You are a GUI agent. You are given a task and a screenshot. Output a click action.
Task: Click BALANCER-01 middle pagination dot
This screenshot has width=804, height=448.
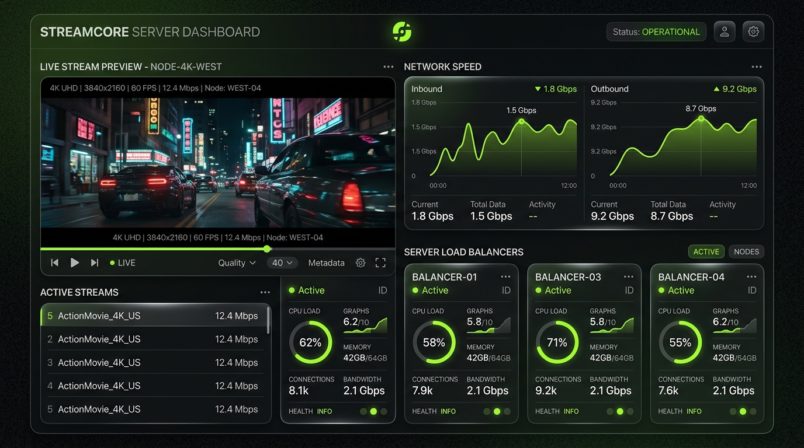[x=497, y=411]
